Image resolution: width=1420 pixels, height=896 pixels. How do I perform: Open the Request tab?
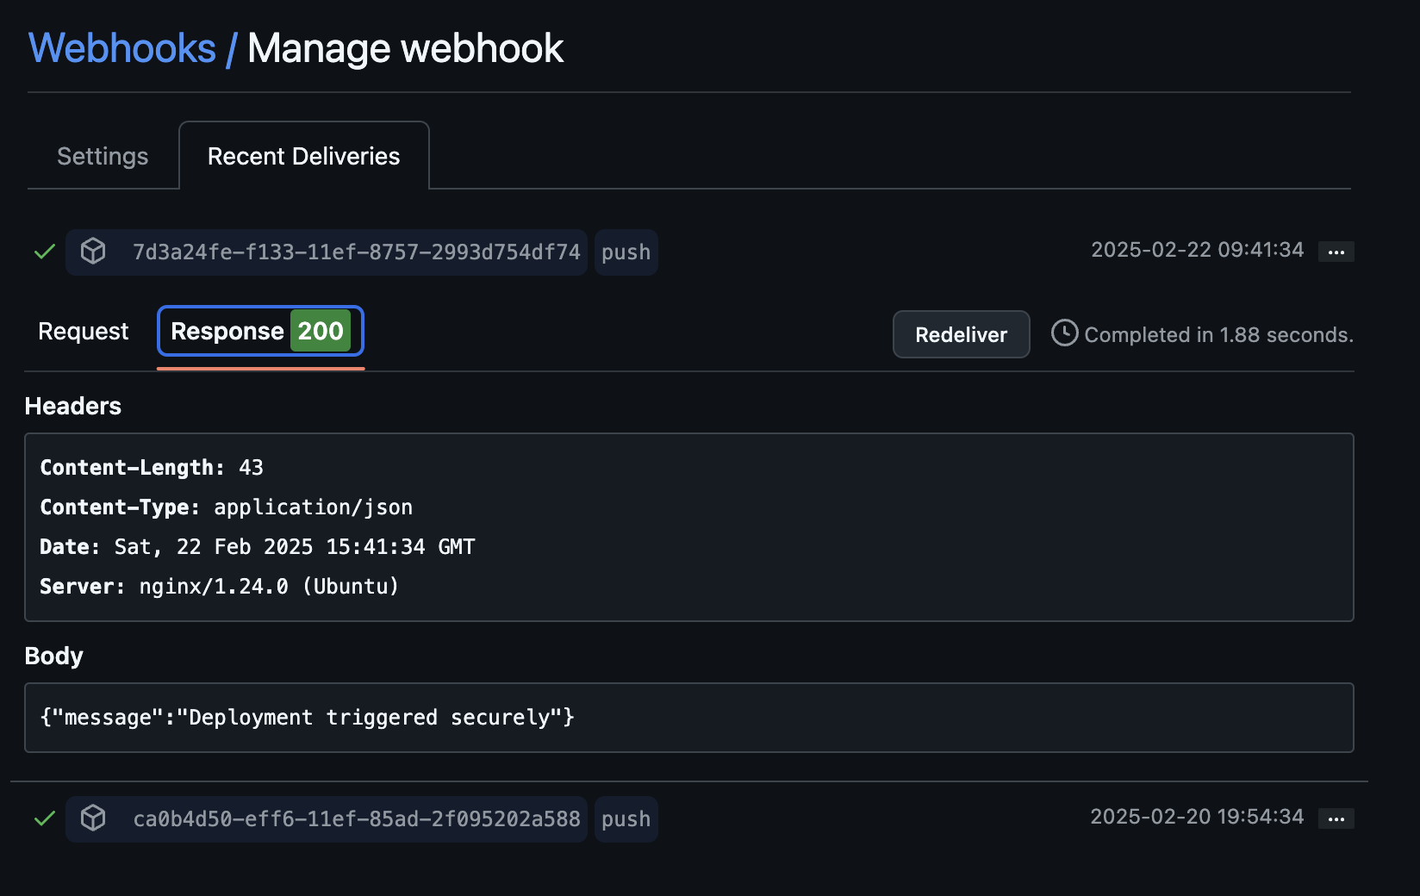coord(83,330)
